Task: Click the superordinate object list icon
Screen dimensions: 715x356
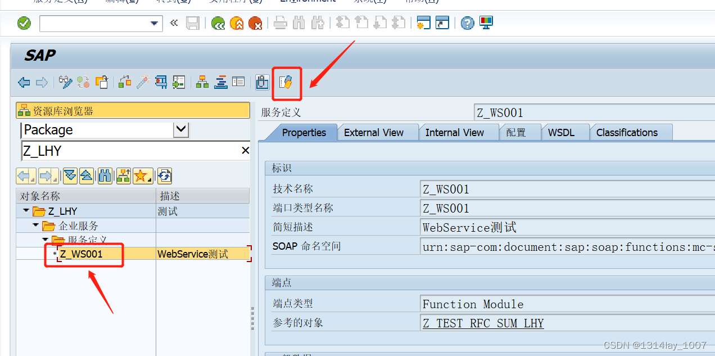Action: (123, 176)
